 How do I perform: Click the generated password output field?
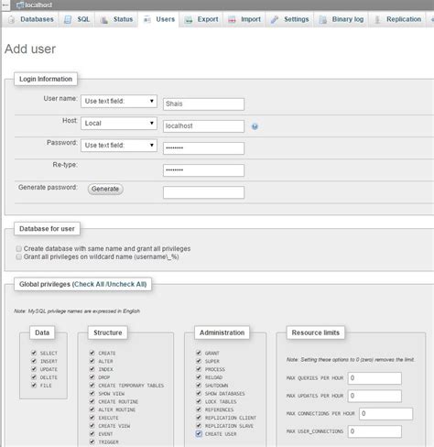point(203,192)
